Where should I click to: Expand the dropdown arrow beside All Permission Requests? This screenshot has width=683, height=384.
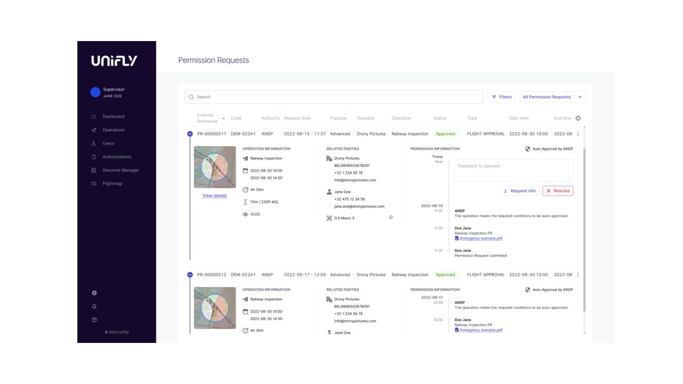tap(580, 97)
